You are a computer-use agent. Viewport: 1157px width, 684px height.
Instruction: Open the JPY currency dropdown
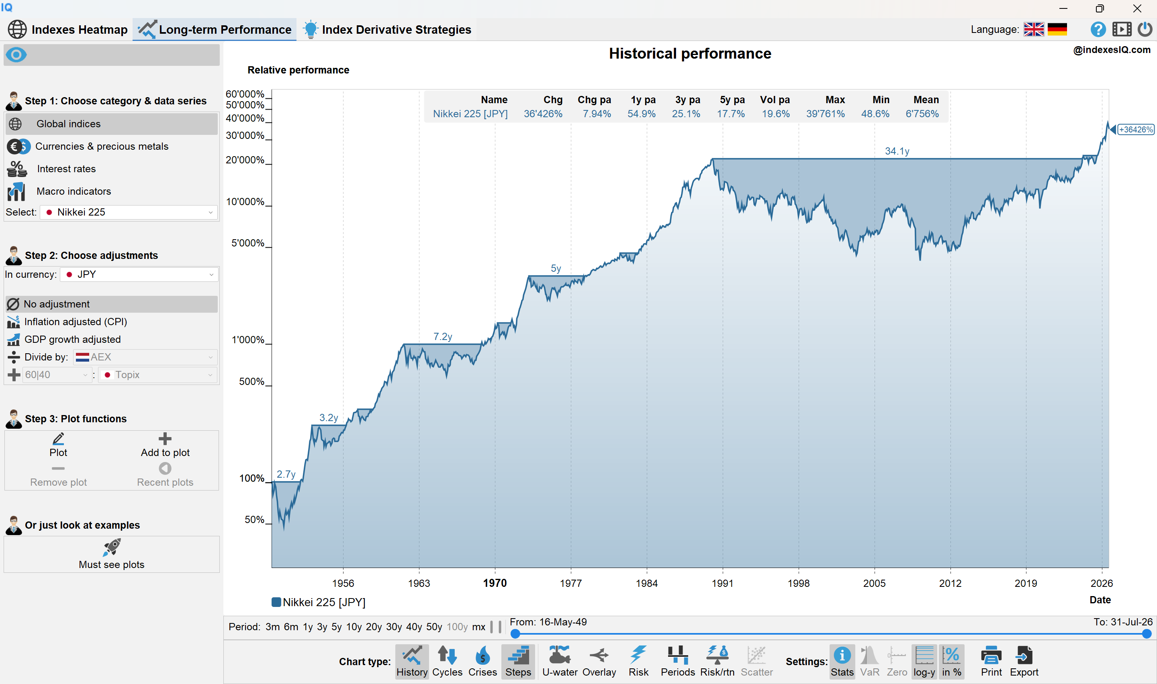point(139,275)
